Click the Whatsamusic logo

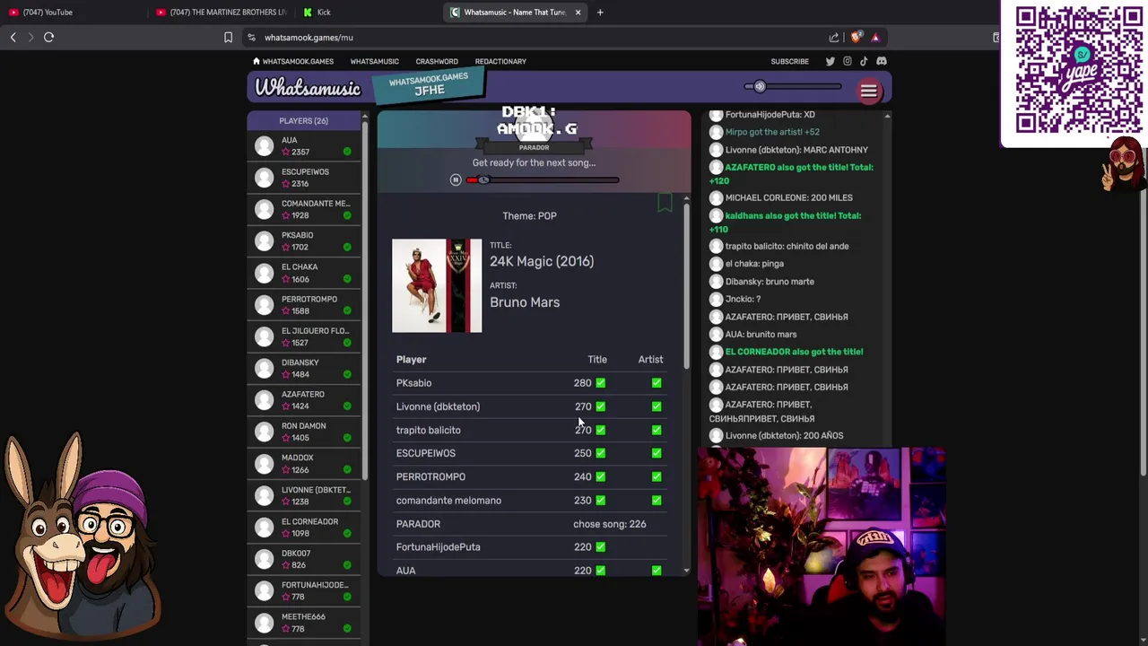308,88
